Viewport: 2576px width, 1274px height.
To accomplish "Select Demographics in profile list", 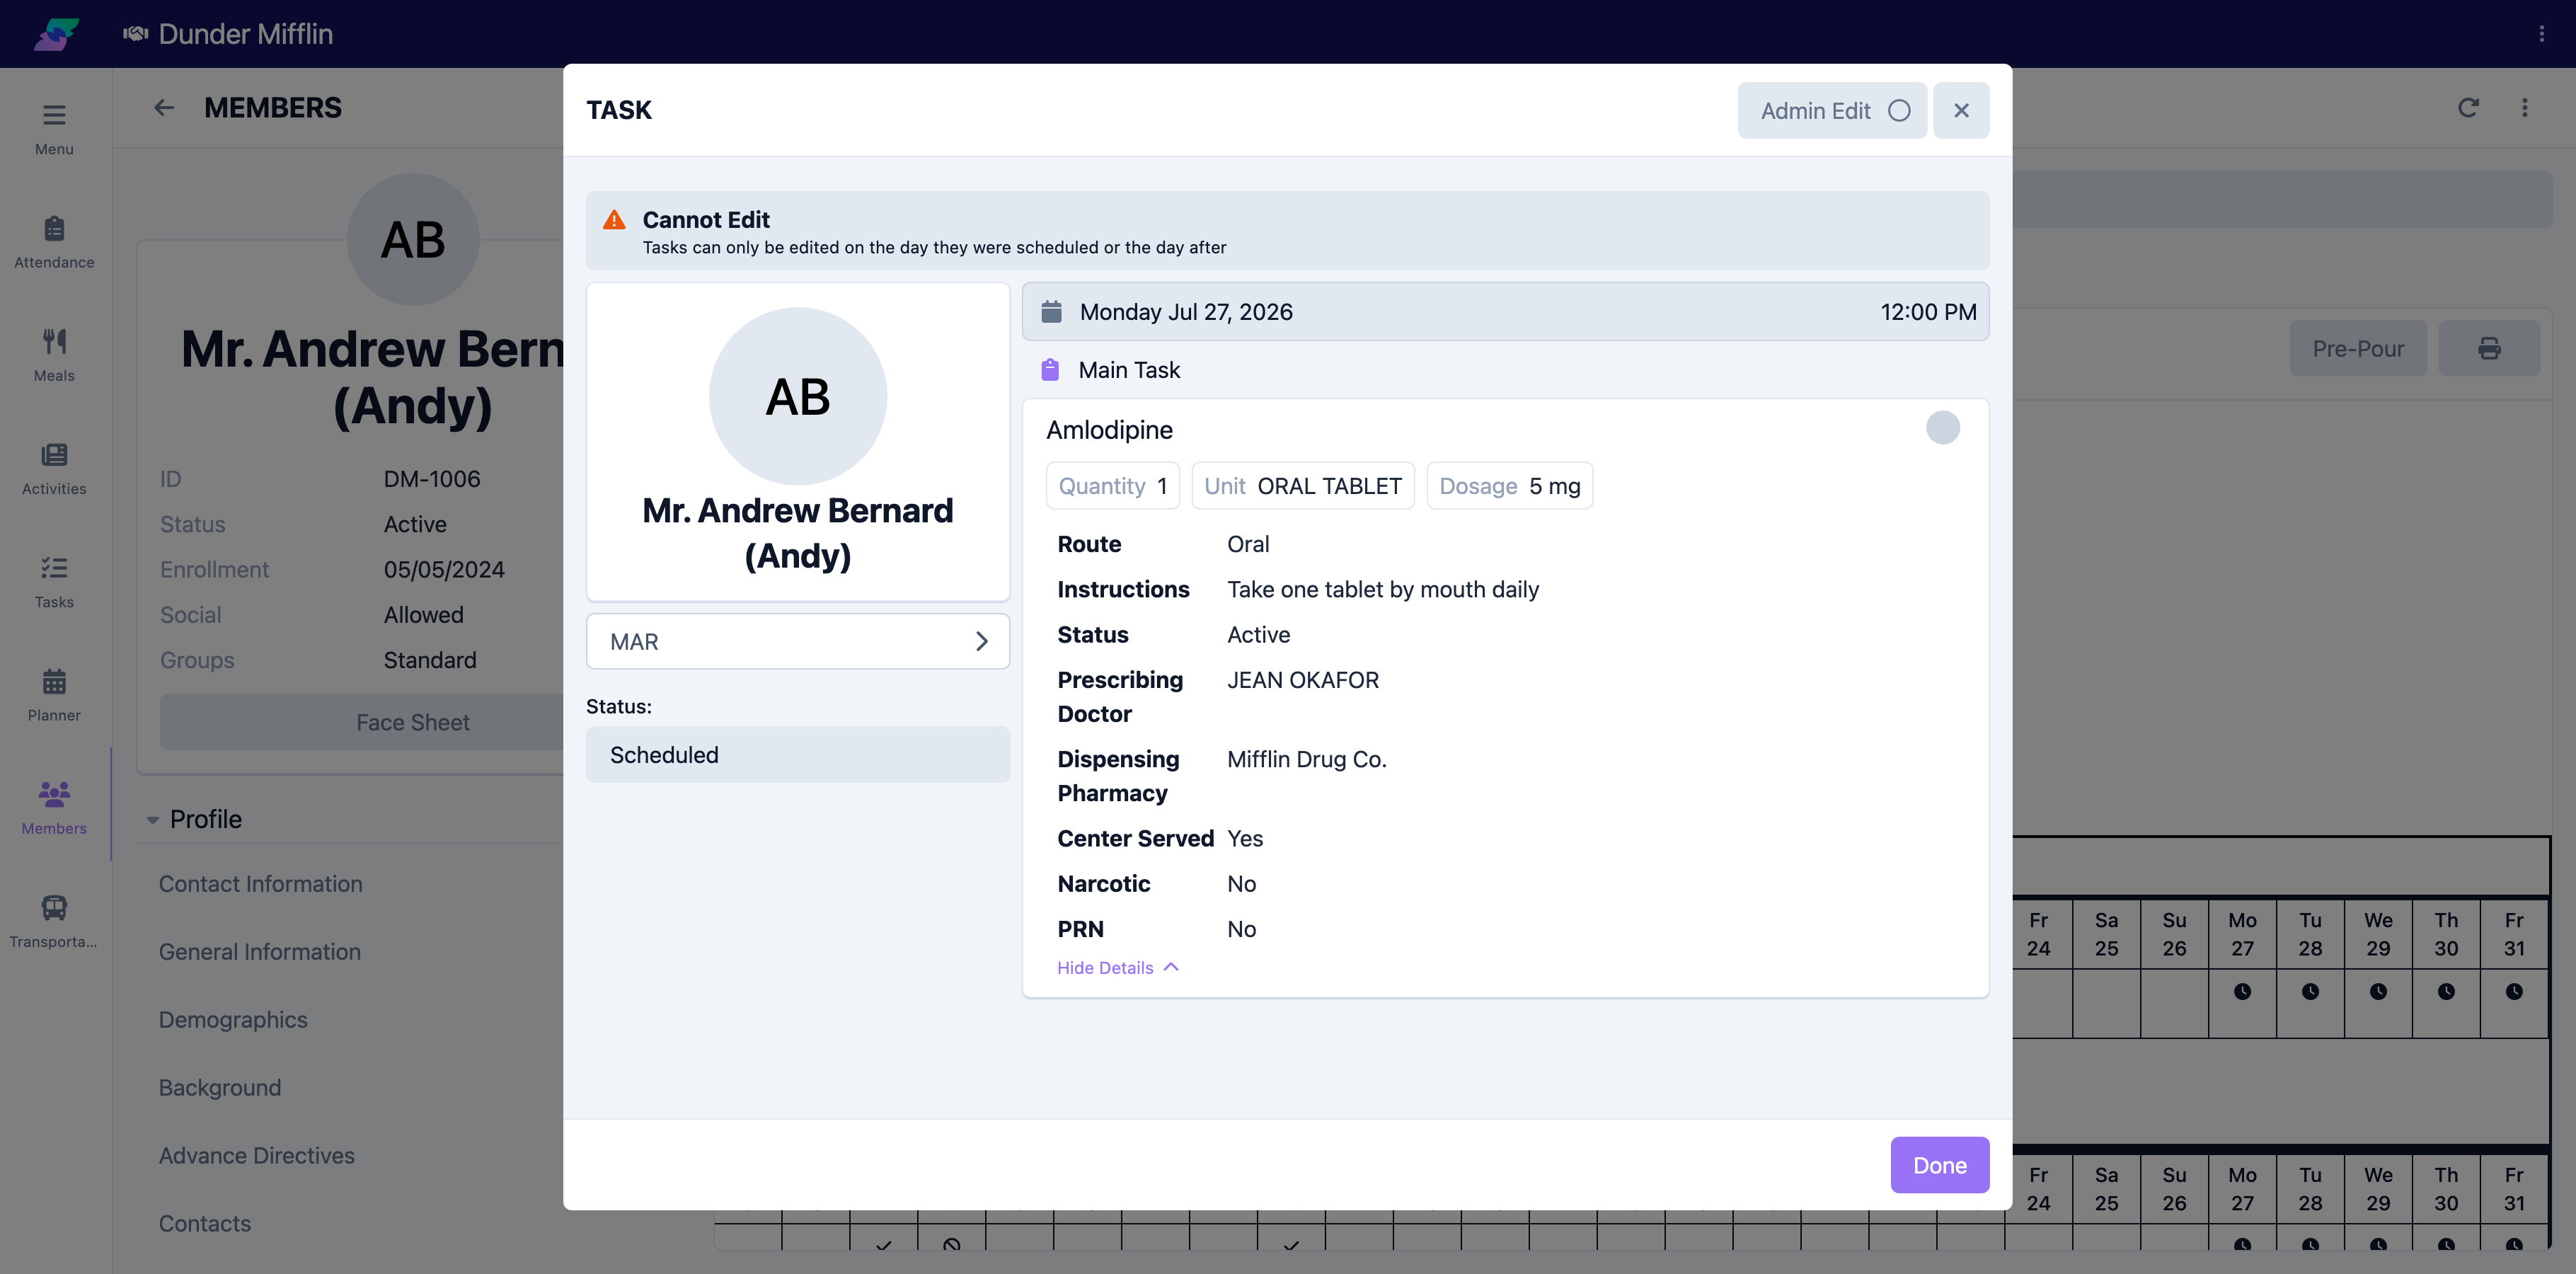I will [233, 1019].
